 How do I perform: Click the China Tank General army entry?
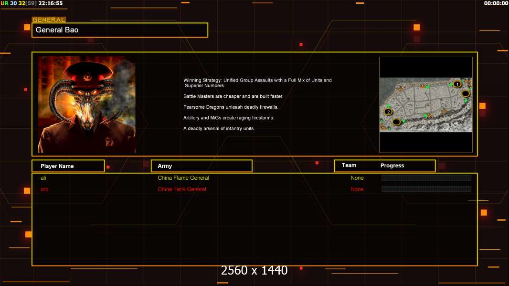tap(182, 189)
